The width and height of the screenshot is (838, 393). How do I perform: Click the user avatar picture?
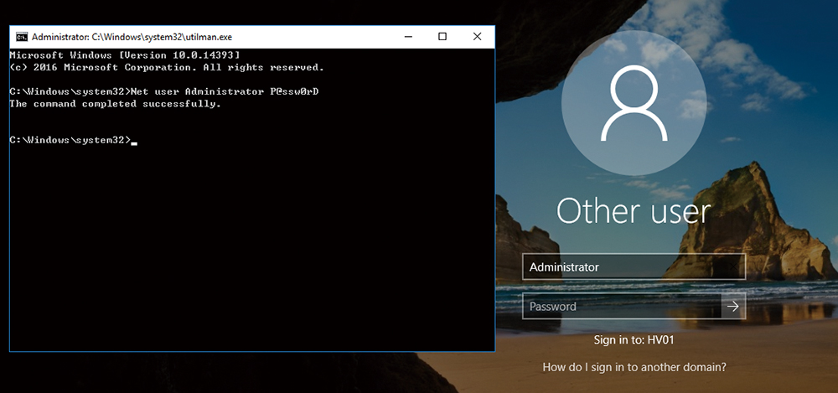coord(634,103)
